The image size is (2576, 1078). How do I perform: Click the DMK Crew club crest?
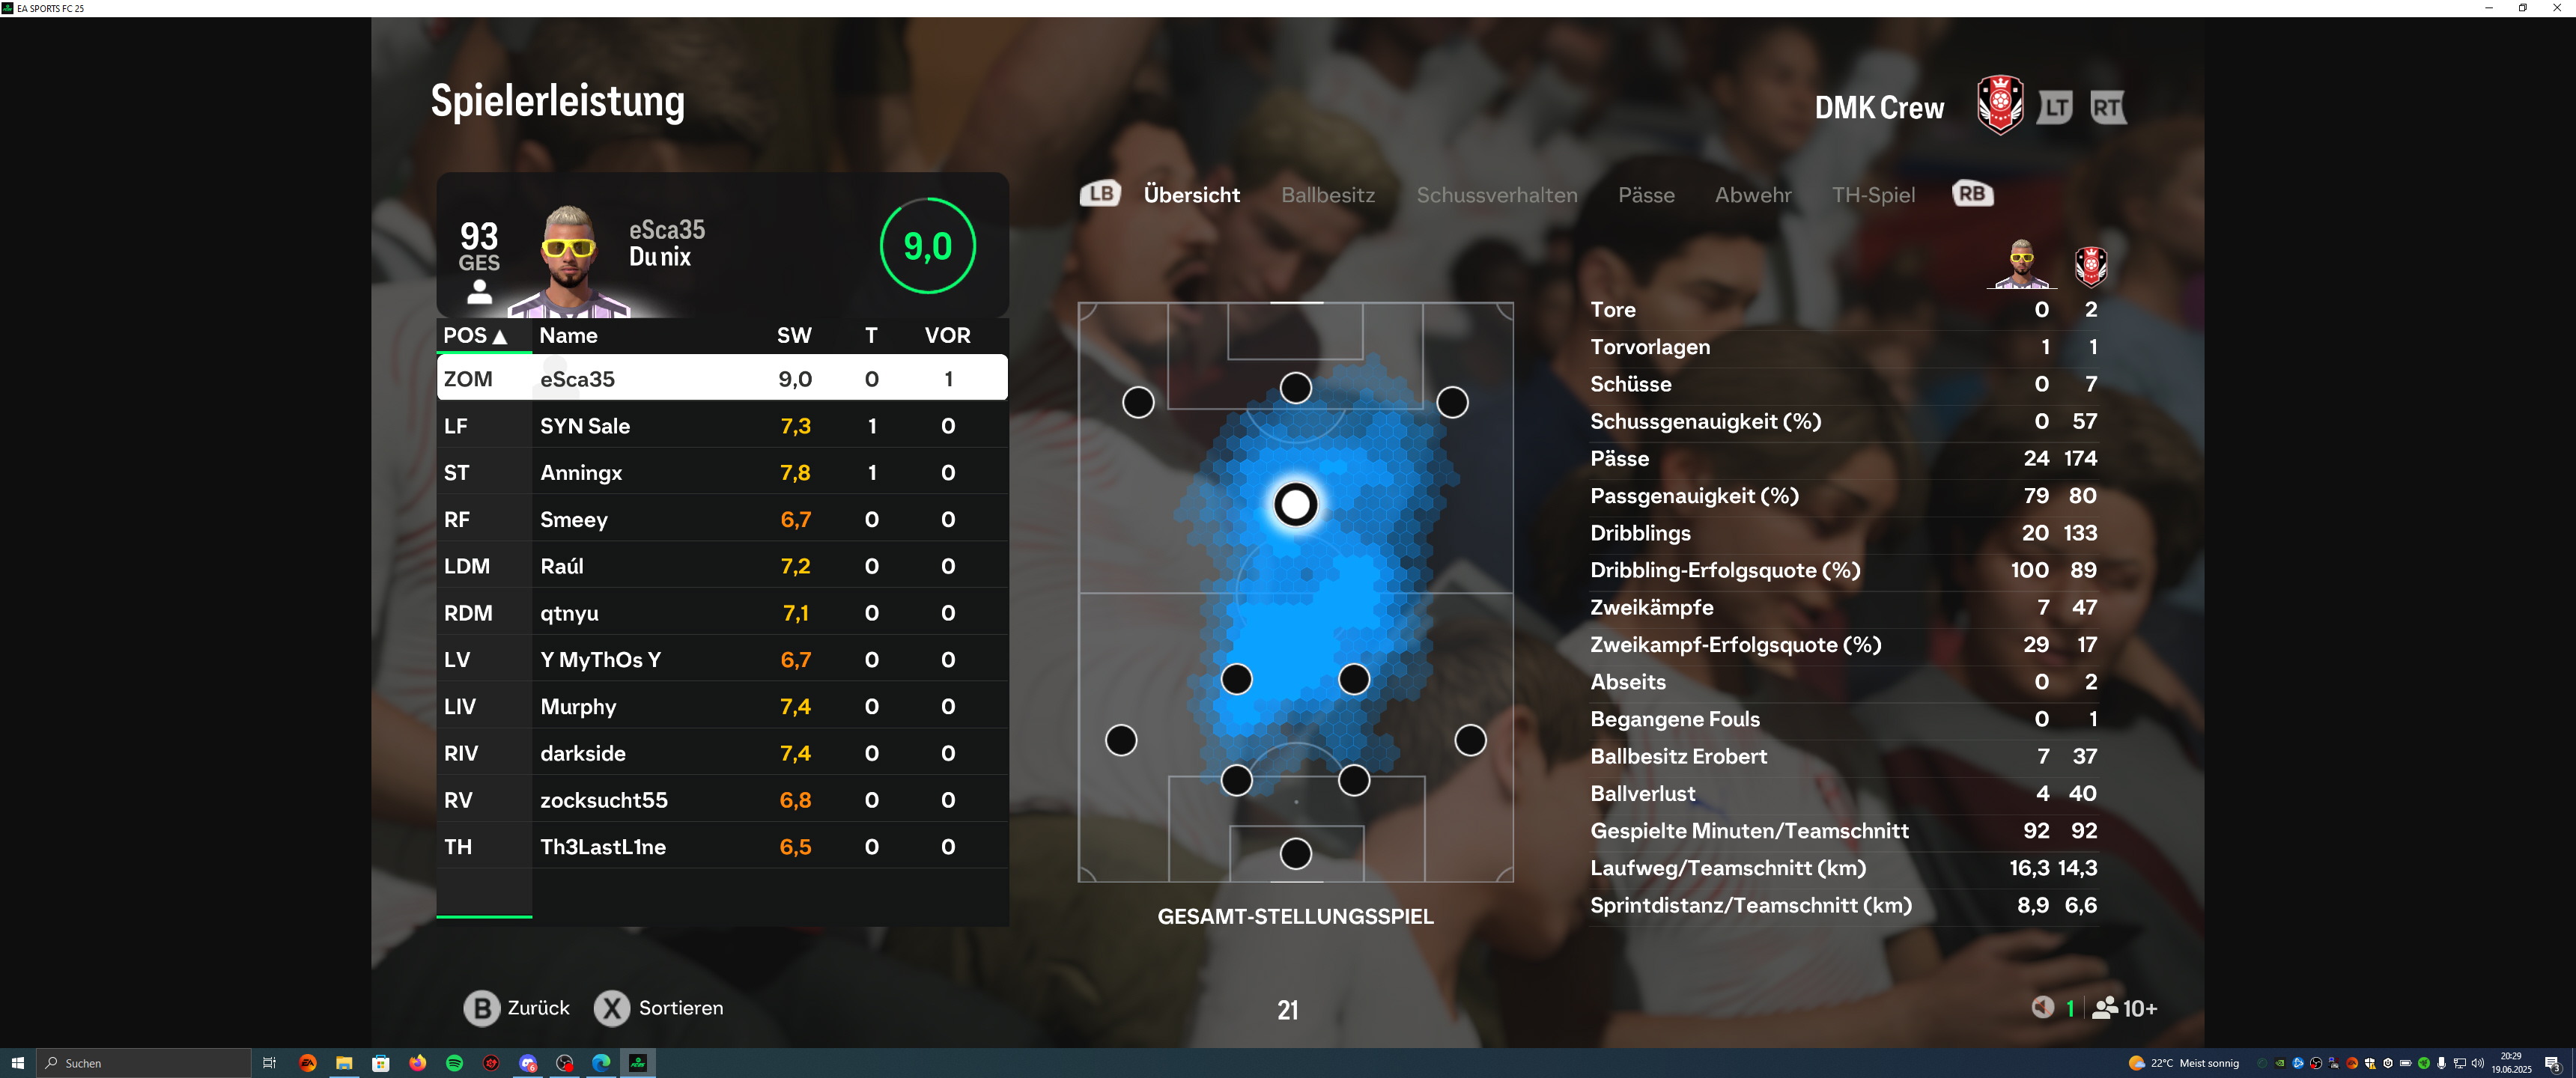point(2000,104)
